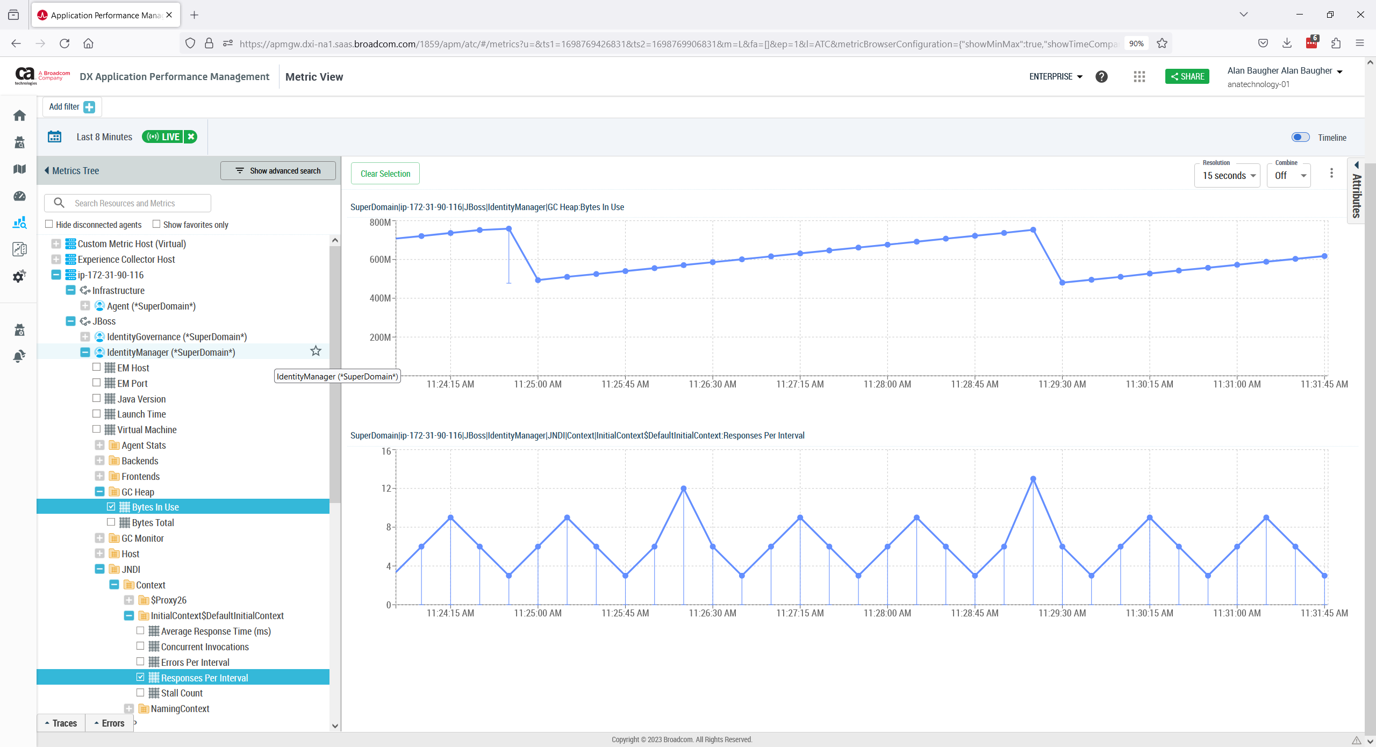Image resolution: width=1376 pixels, height=747 pixels.
Task: Open the apps grid launcher icon
Action: tap(1139, 77)
